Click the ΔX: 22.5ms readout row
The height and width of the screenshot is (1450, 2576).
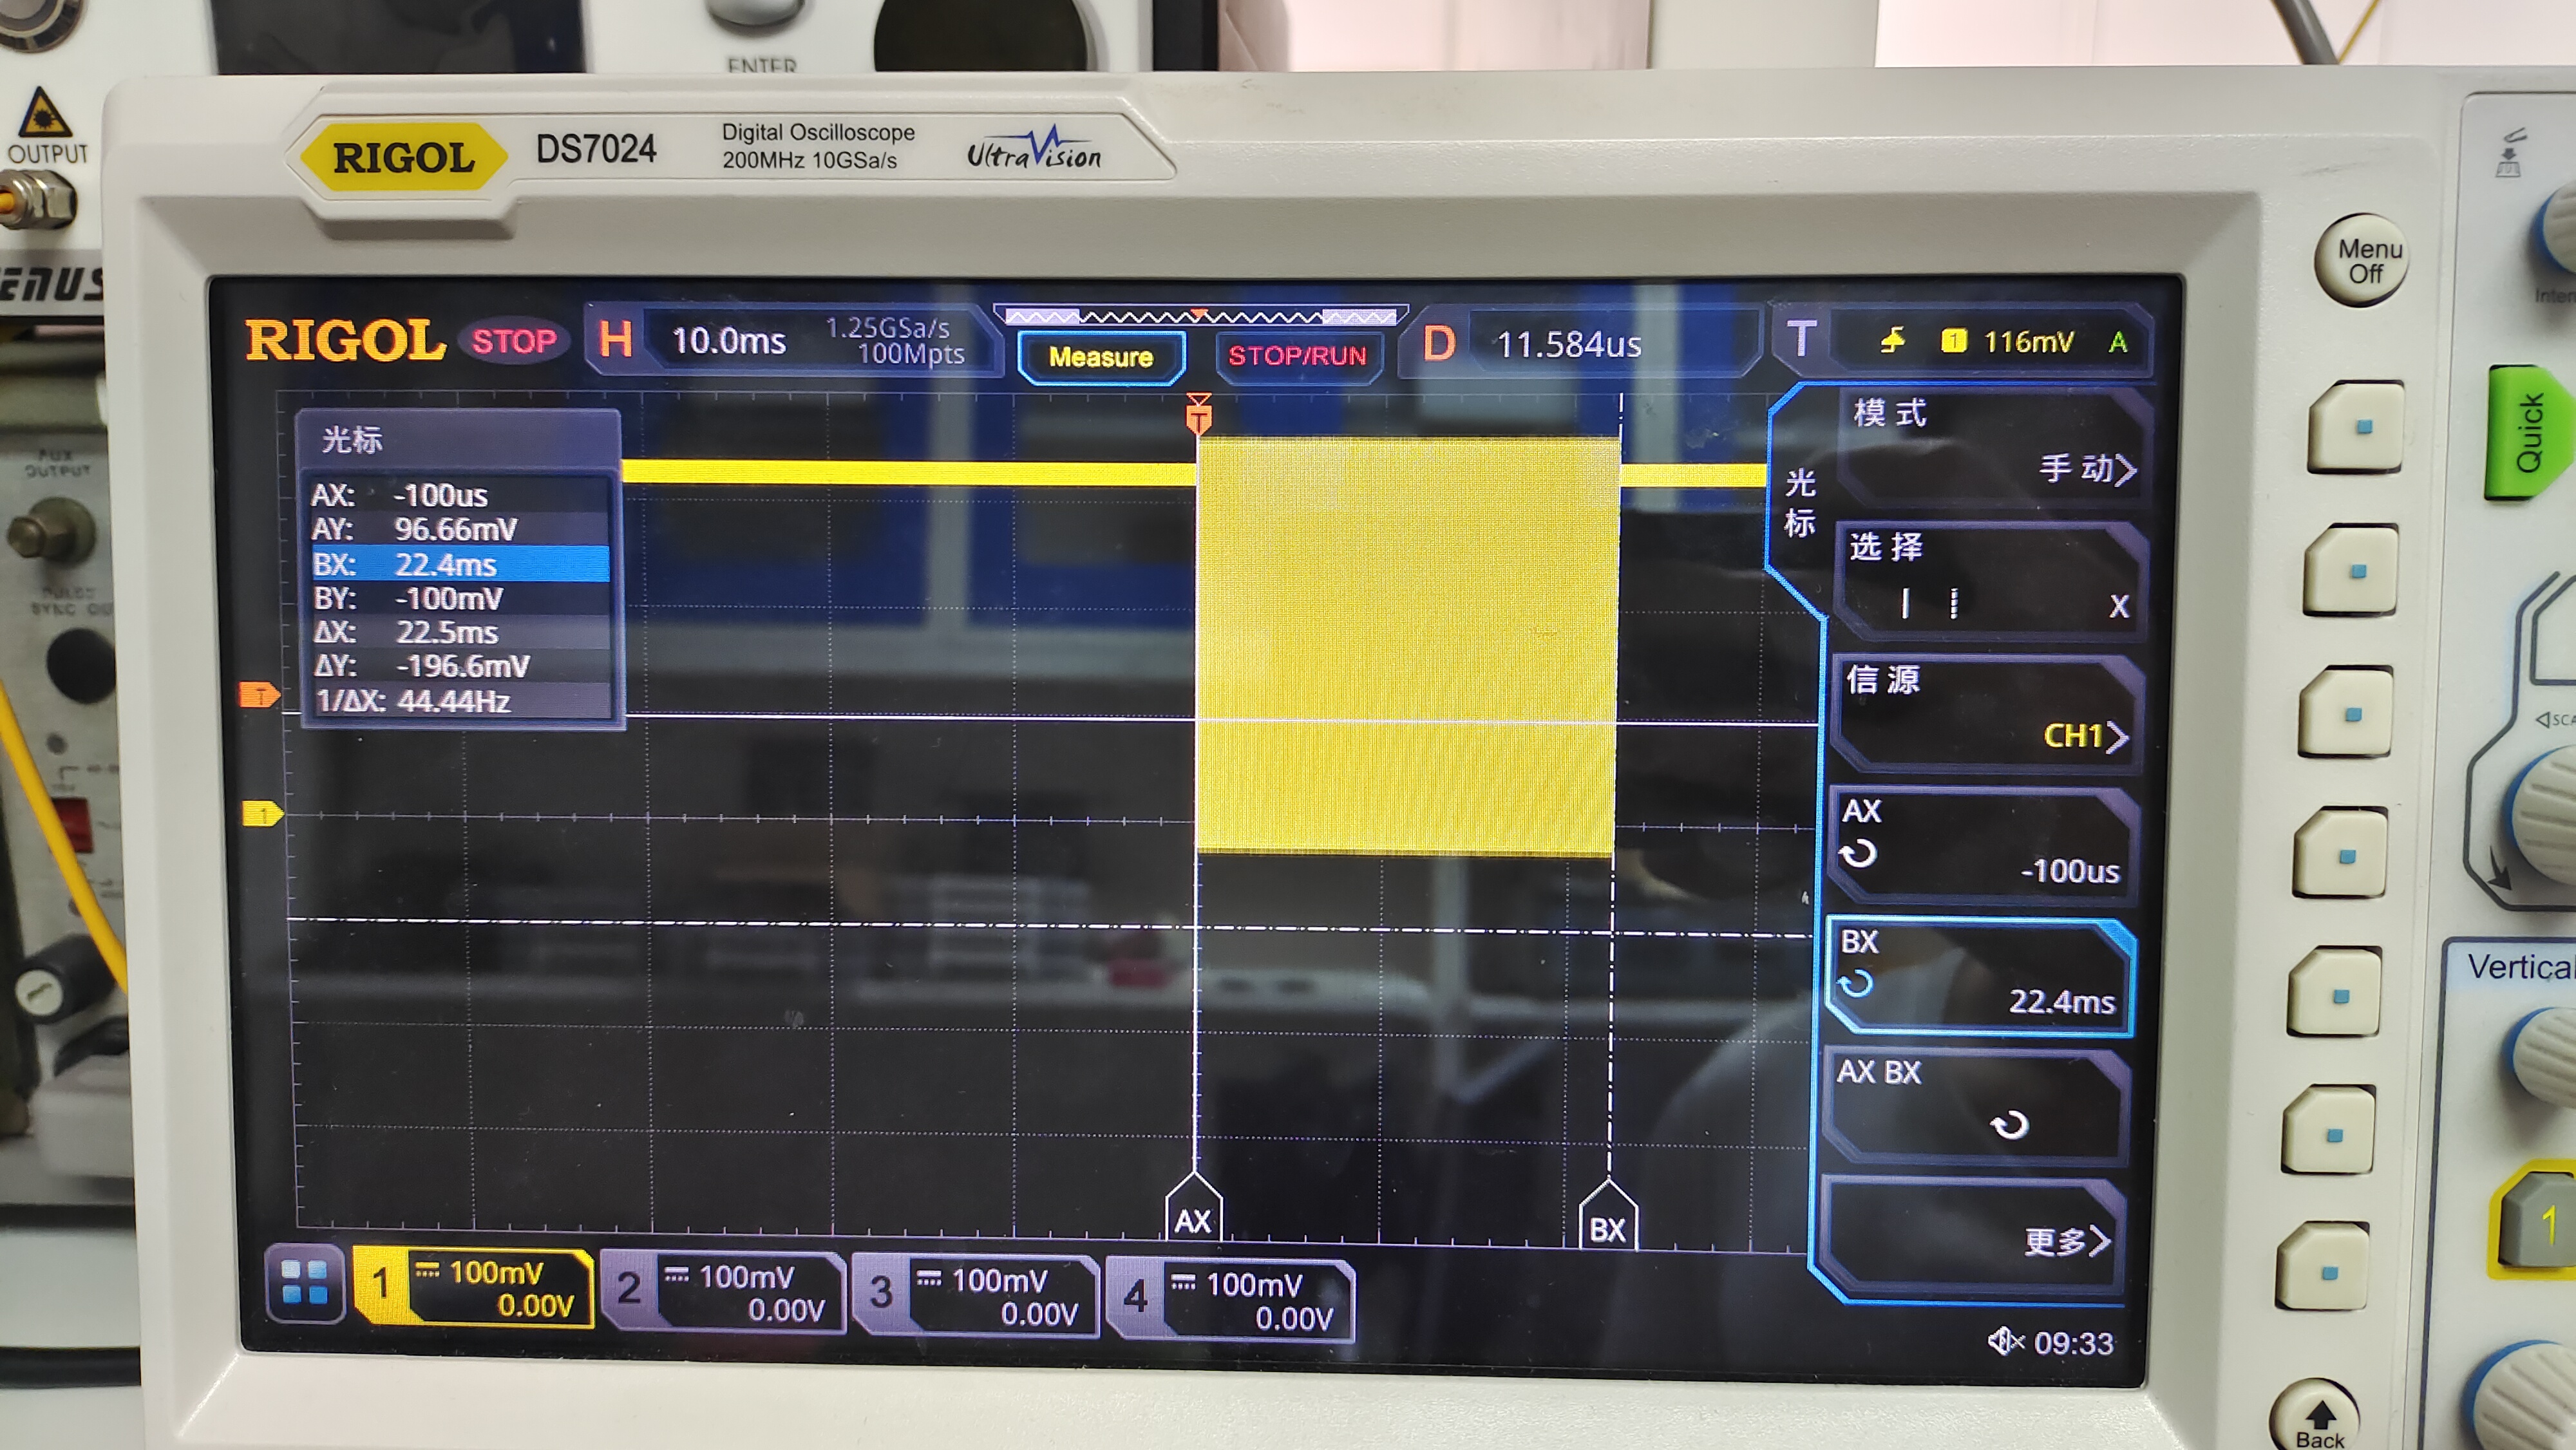pyautogui.click(x=460, y=632)
